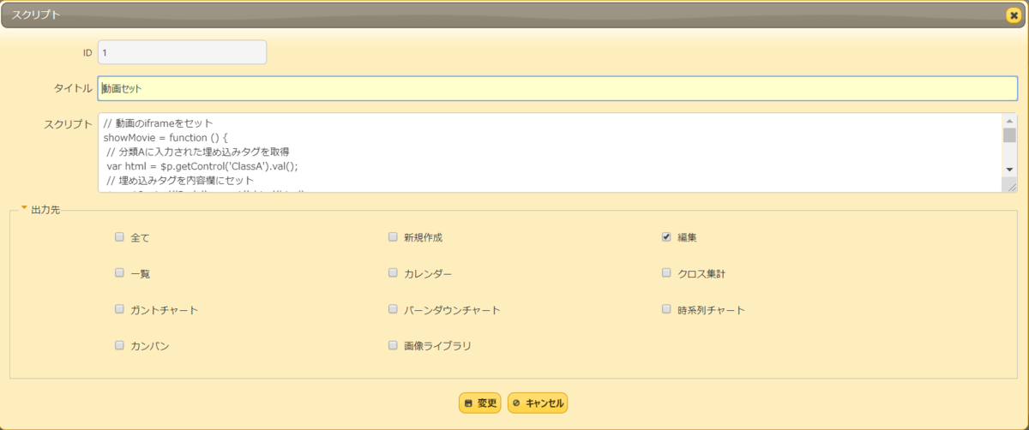The height and width of the screenshot is (430, 1029).
Task: Click the script area scroll-up arrow
Action: pos(1009,120)
